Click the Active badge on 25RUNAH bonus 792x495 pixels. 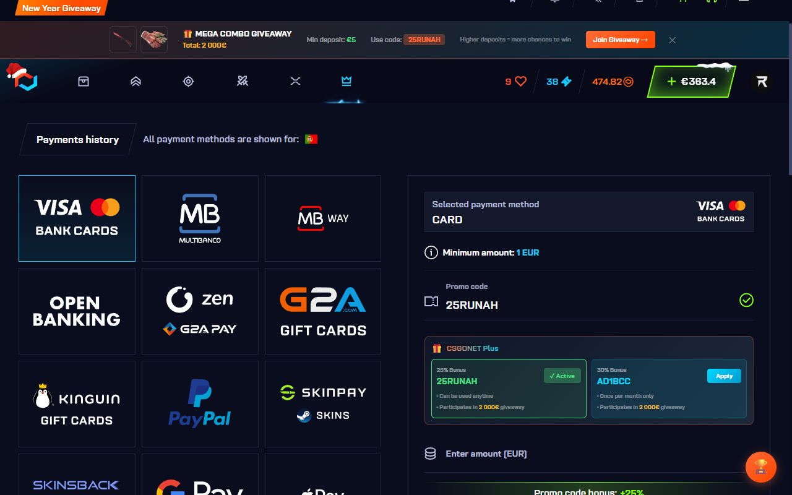562,376
